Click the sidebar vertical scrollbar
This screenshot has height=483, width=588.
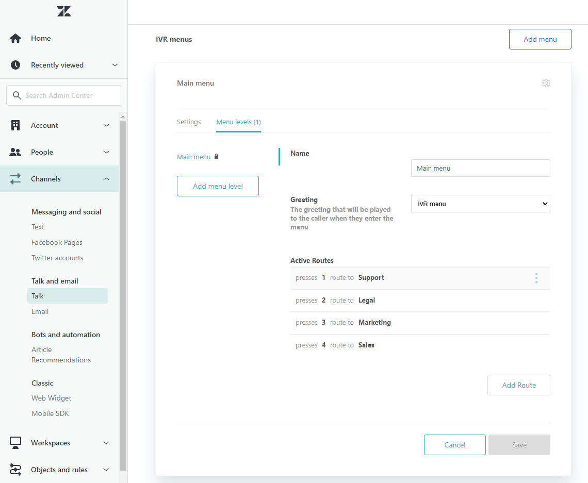[123, 296]
